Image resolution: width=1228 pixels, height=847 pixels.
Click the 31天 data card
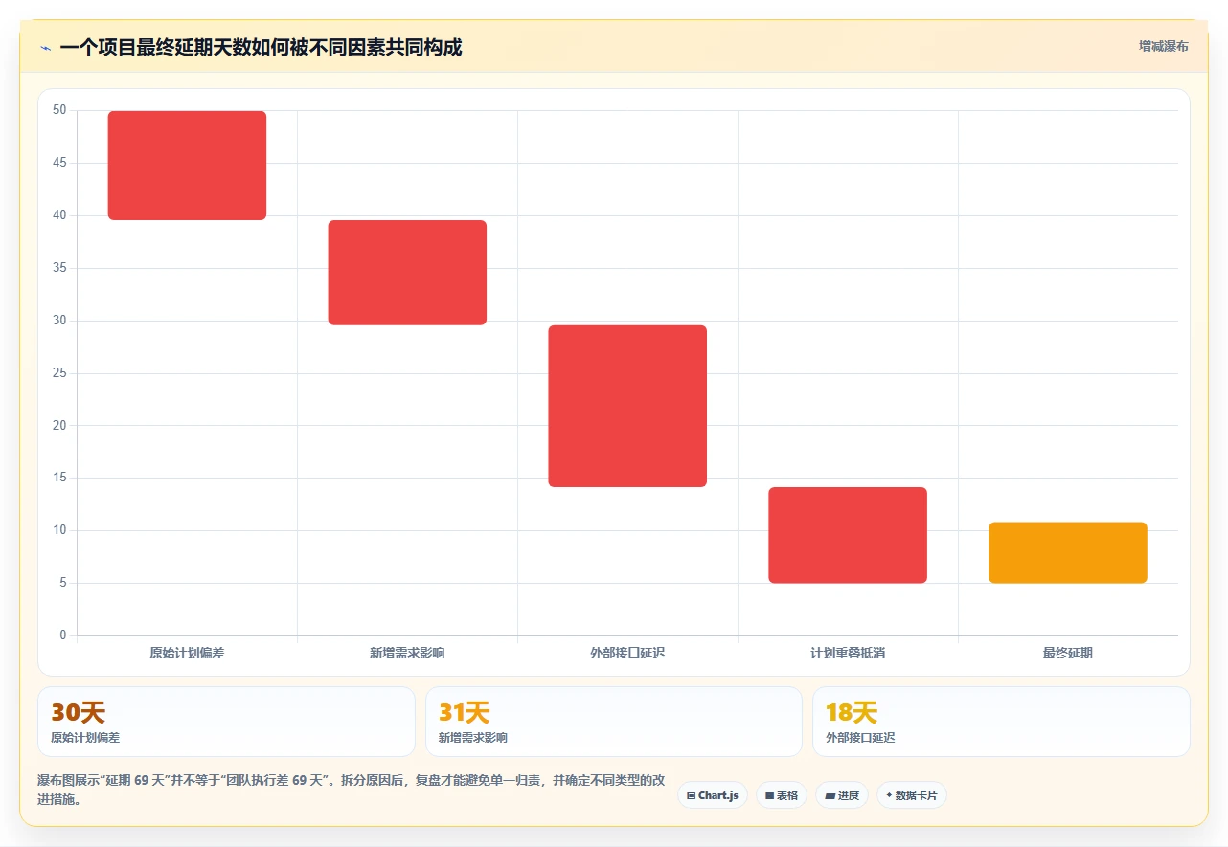click(x=614, y=722)
